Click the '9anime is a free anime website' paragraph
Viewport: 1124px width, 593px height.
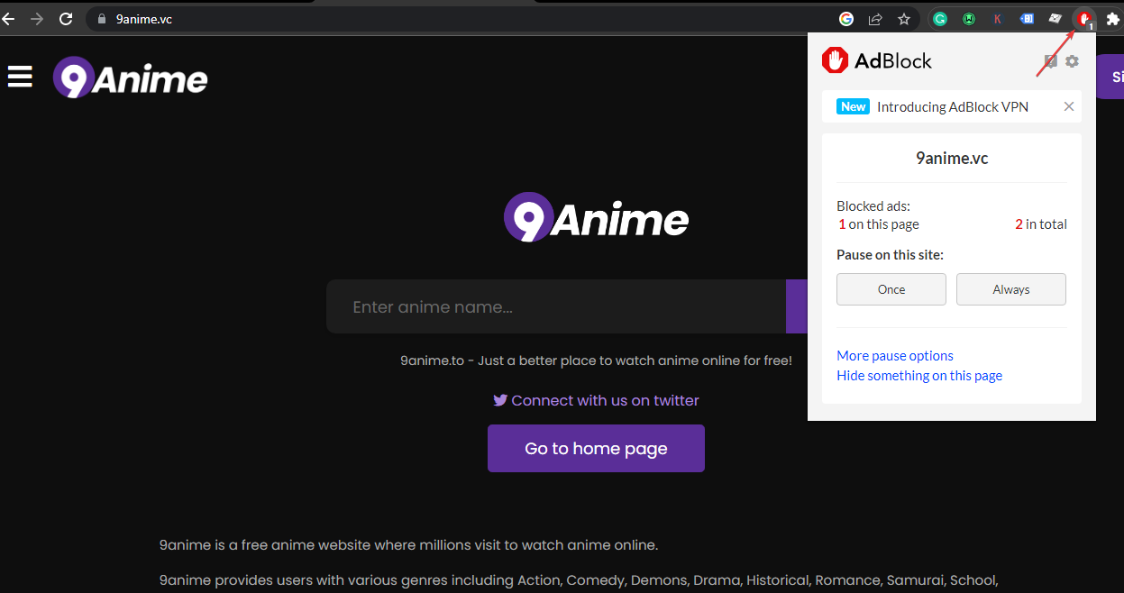pos(408,544)
